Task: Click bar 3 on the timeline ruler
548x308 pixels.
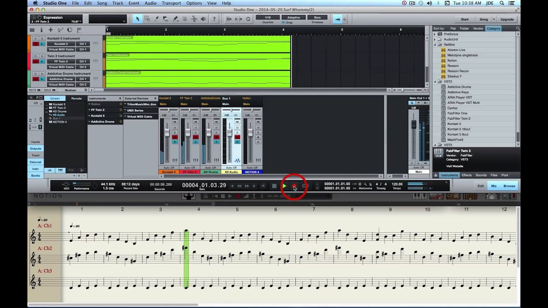Action: (x=224, y=30)
